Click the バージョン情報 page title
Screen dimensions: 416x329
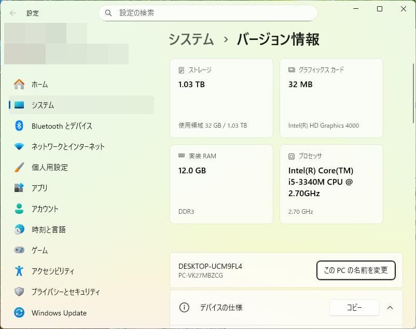278,39
